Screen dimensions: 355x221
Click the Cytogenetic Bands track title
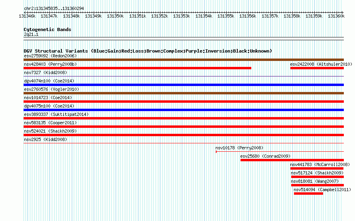pos(47,29)
